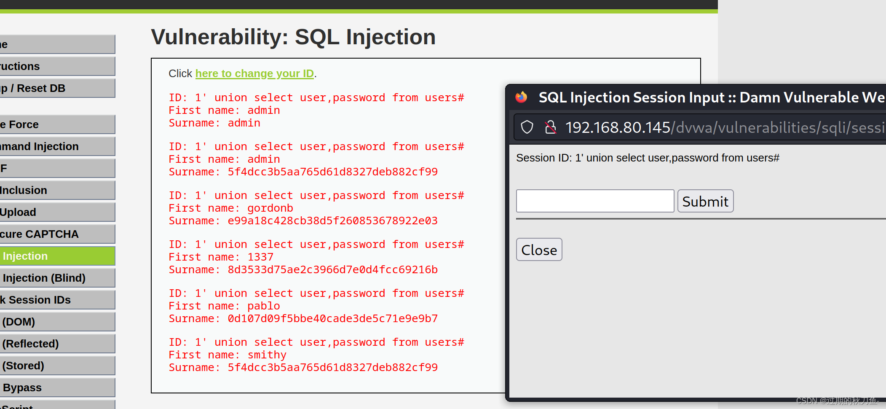Open Brute Force menu item
This screenshot has height=409, width=886.
[x=57, y=124]
